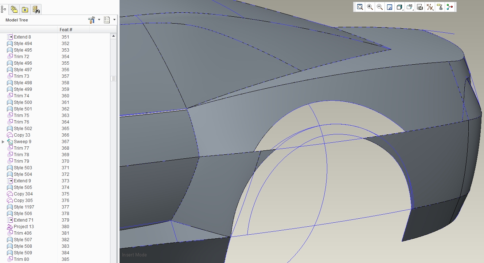Toggle the Annotation Display icon
This screenshot has width=484, height=263.
pos(440,7)
